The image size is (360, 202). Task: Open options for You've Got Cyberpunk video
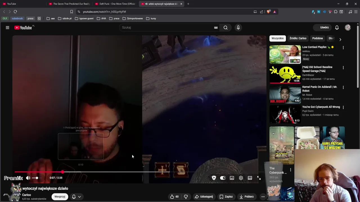coord(343,107)
